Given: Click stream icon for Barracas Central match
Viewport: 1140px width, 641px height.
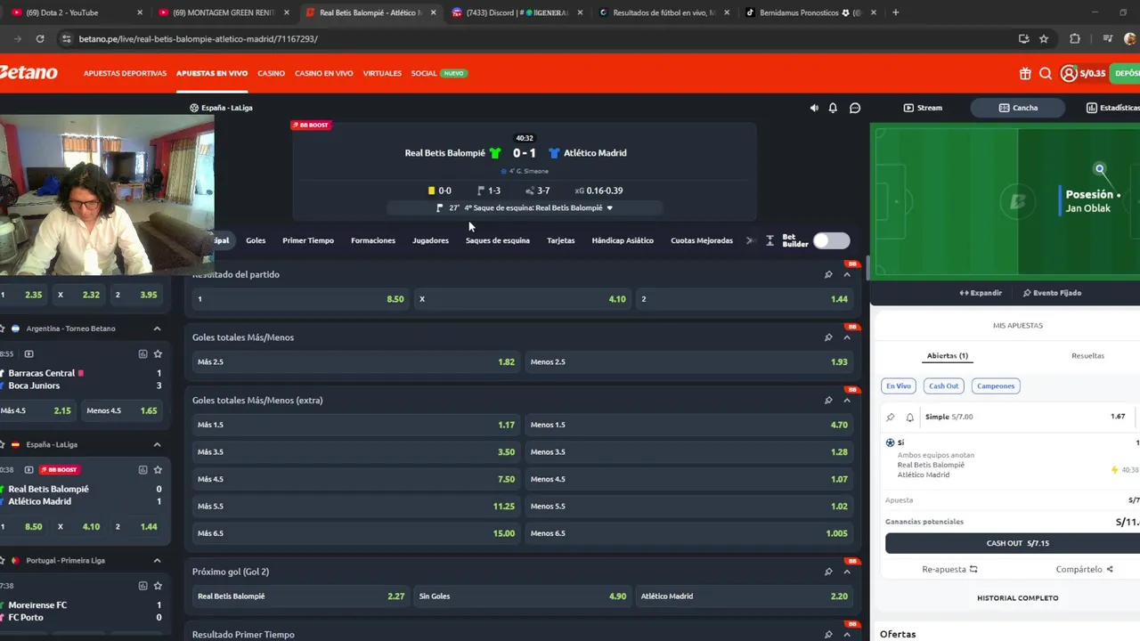Looking at the screenshot, I should pos(28,353).
